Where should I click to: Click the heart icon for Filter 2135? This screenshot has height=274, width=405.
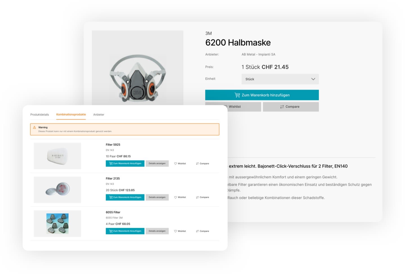(175, 197)
